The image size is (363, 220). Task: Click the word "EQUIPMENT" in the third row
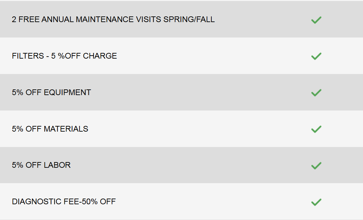67,92
